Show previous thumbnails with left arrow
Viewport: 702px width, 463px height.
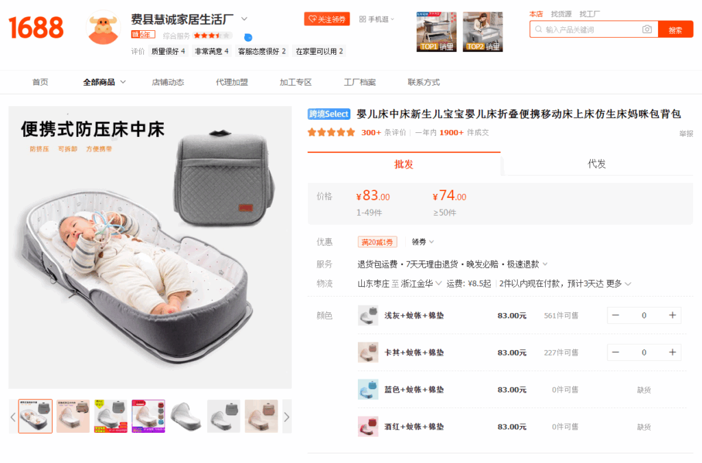pos(13,417)
